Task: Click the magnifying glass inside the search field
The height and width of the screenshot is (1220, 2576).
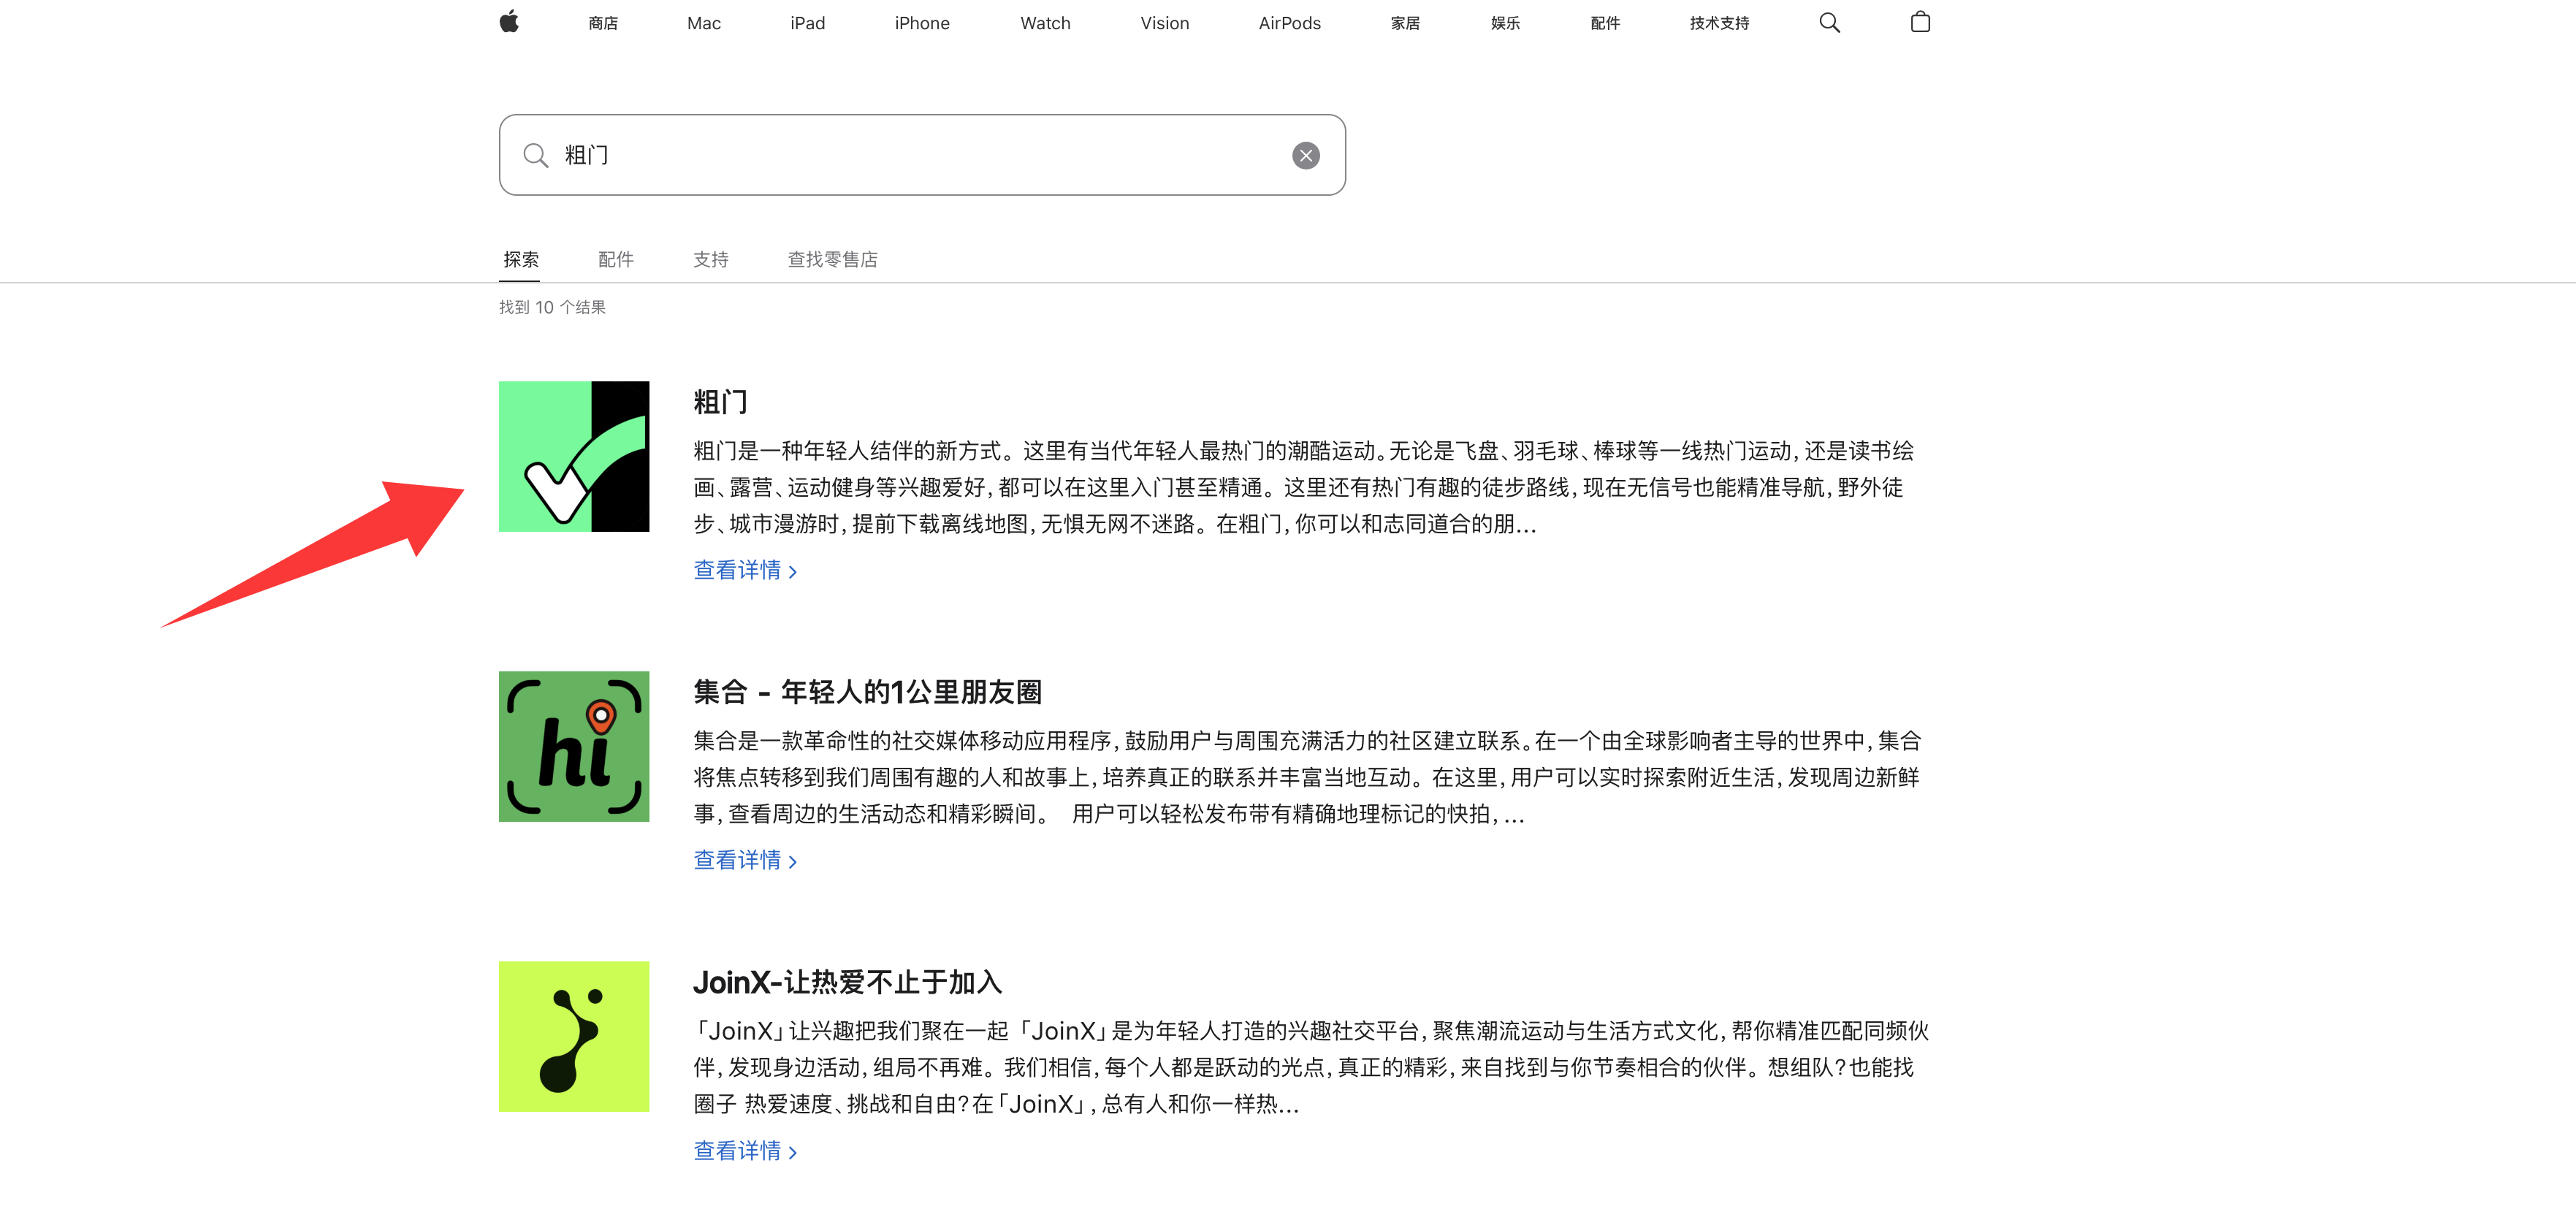Action: 536,155
